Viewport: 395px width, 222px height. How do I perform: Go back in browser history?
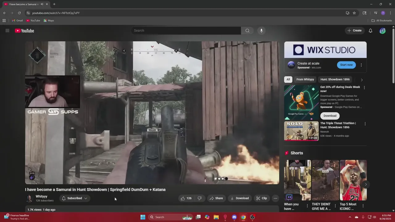4,13
